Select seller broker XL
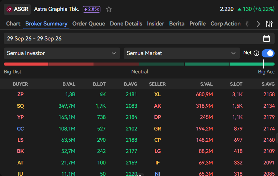 [157, 94]
